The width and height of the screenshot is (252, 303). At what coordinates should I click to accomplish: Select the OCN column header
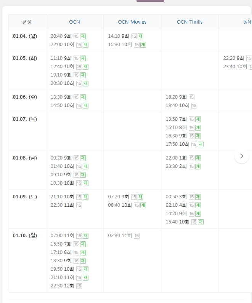tap(74, 22)
